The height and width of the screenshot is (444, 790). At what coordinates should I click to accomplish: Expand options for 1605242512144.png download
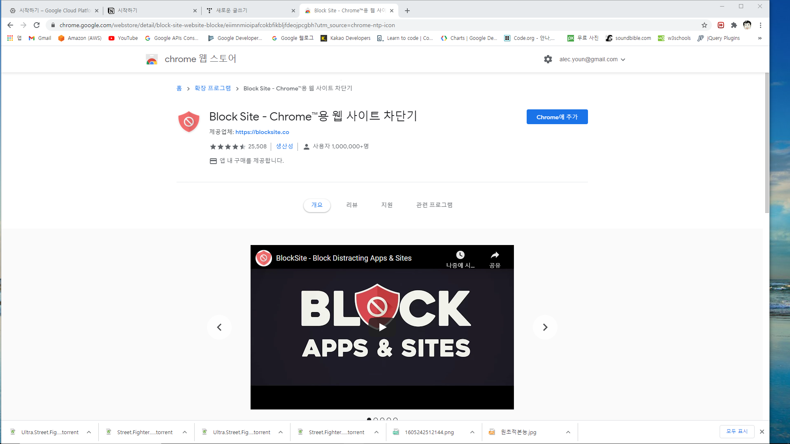pos(472,432)
